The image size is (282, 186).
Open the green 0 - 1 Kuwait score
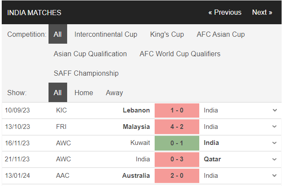click(x=177, y=143)
